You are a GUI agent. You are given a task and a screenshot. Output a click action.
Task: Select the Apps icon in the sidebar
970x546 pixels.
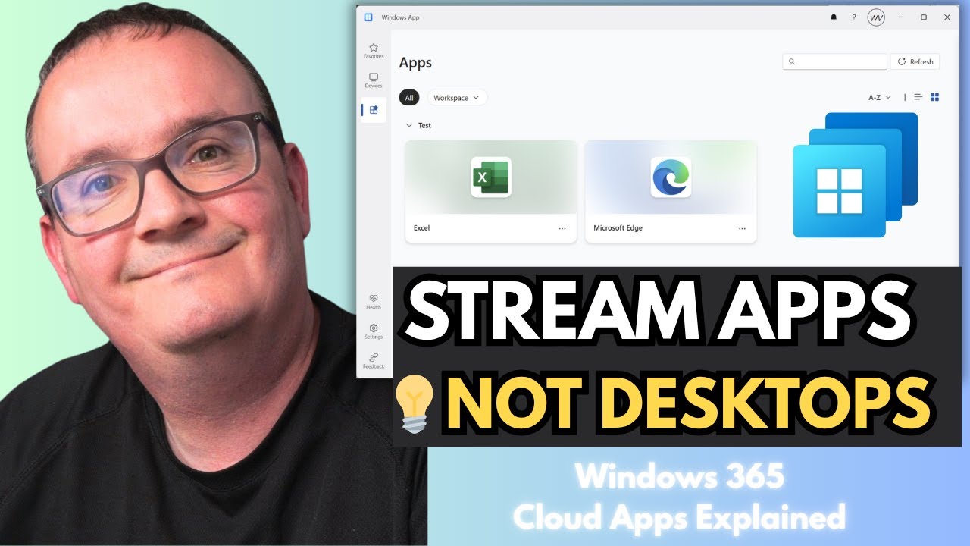(x=374, y=110)
